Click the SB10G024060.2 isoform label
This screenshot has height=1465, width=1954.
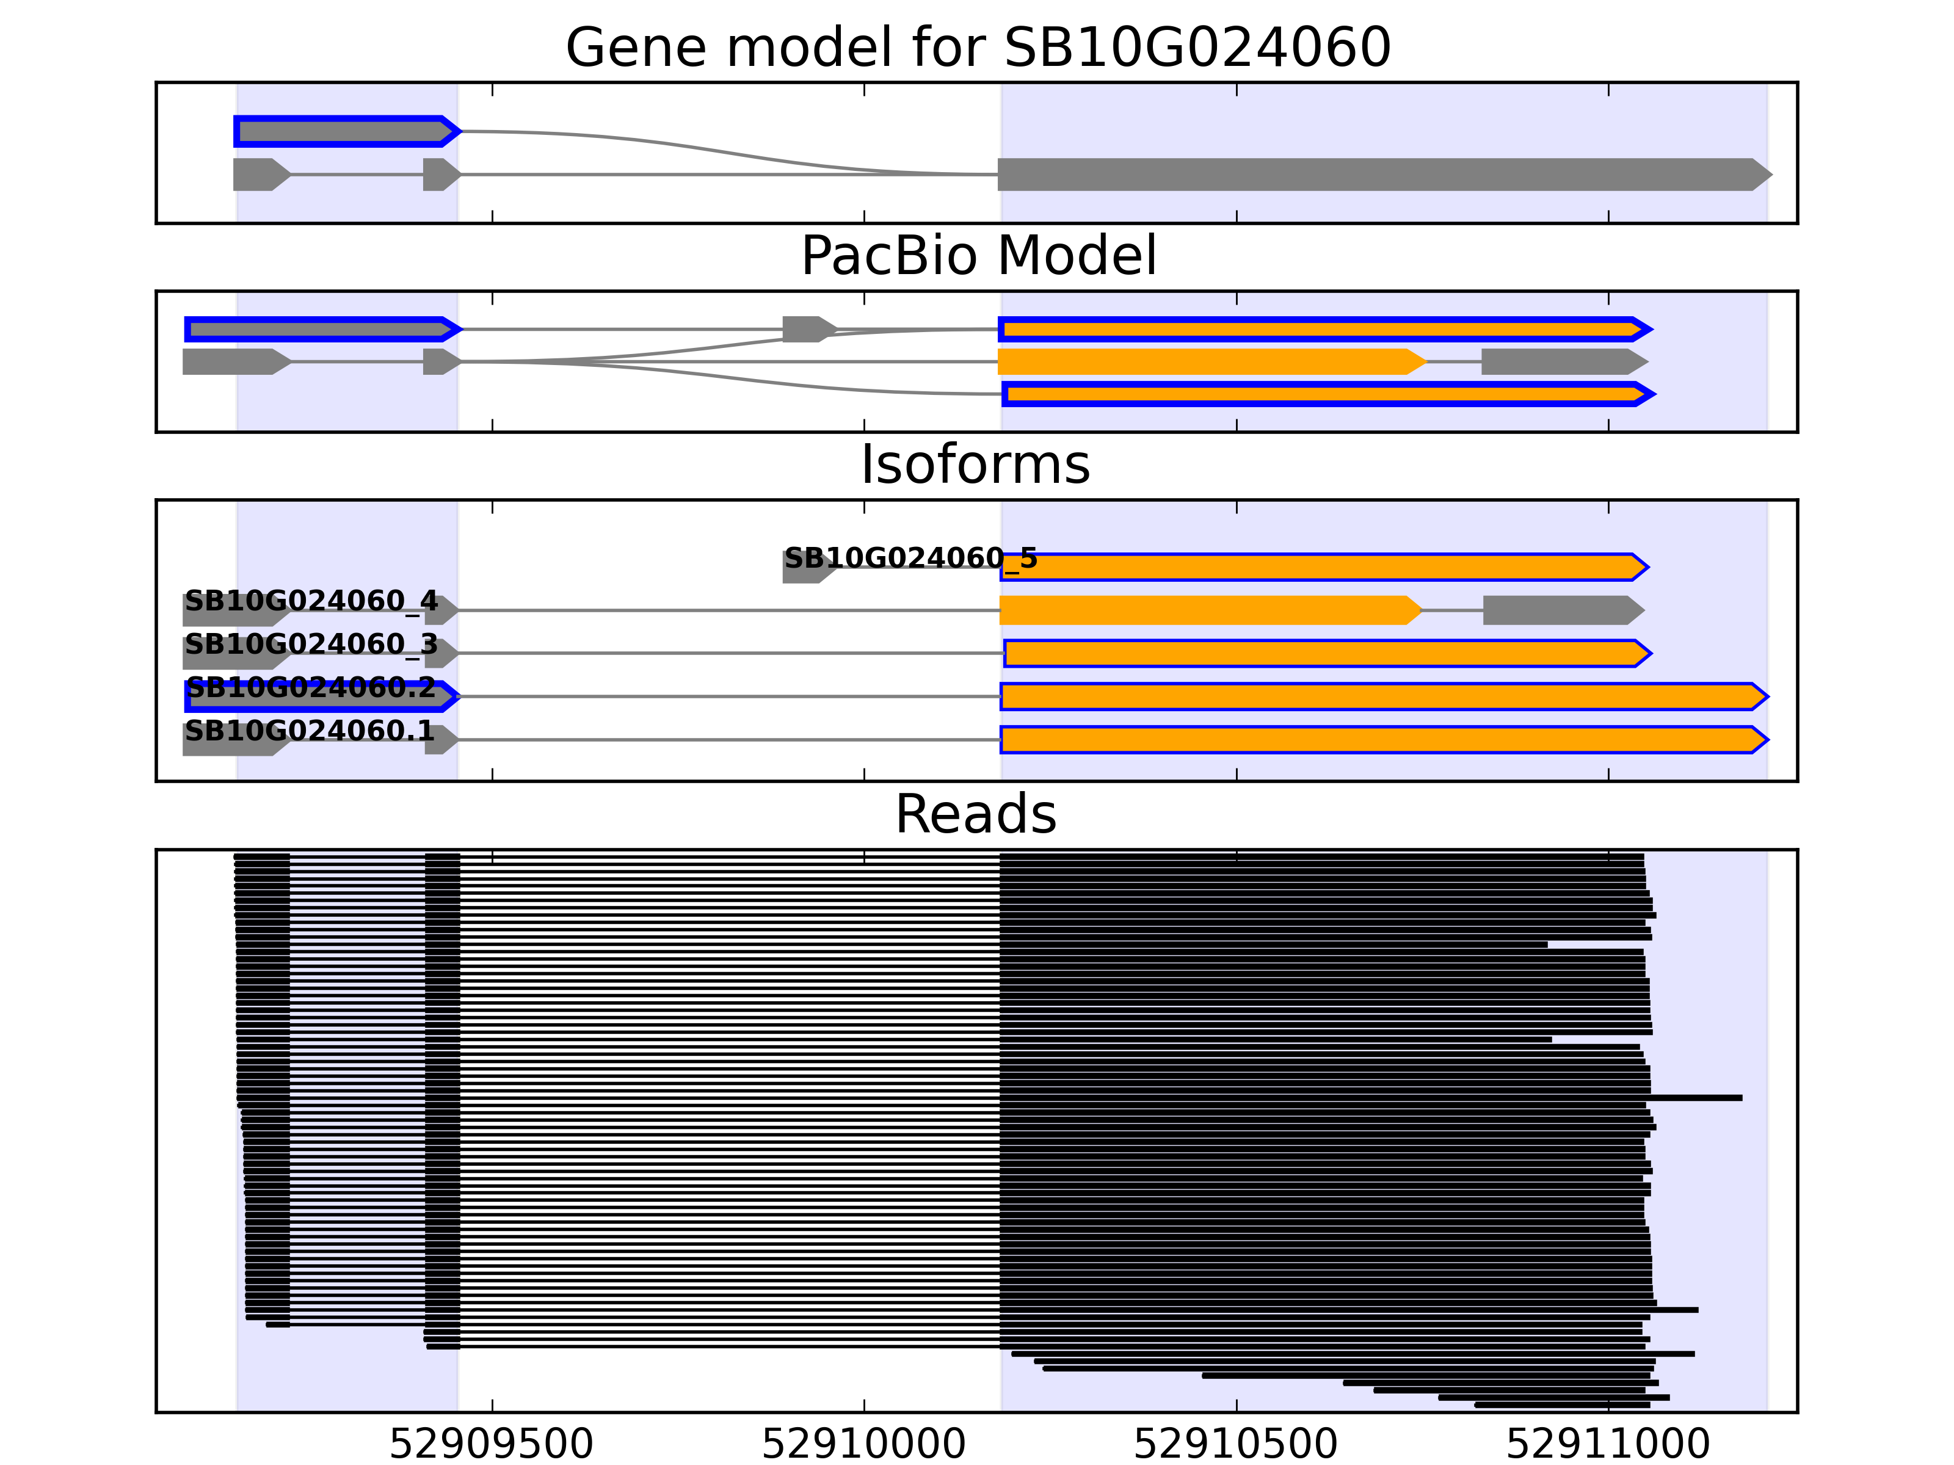311,687
